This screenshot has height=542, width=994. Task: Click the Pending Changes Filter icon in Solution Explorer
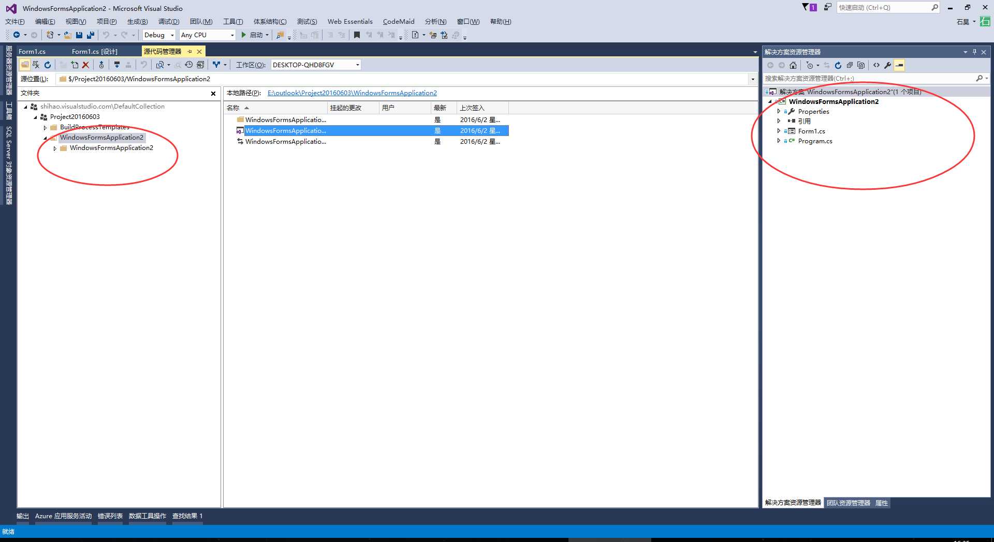coord(810,65)
